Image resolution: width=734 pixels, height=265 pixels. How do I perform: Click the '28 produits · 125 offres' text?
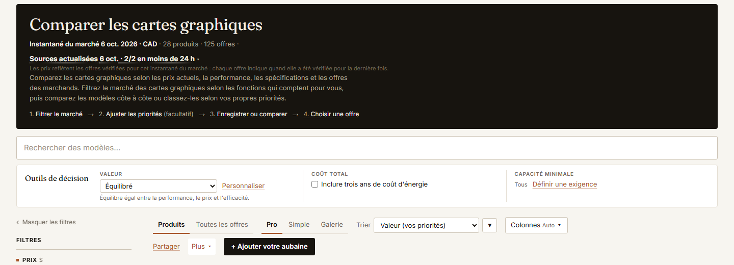[199, 44]
